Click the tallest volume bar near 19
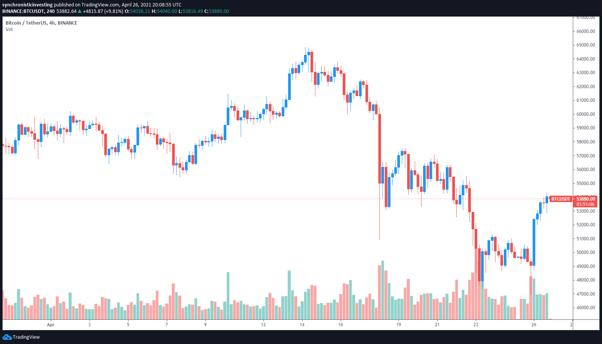The height and width of the screenshot is (344, 602). click(x=383, y=290)
